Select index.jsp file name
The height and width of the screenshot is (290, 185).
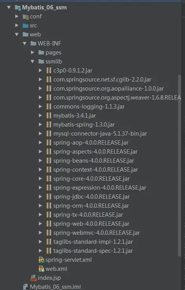(49, 278)
